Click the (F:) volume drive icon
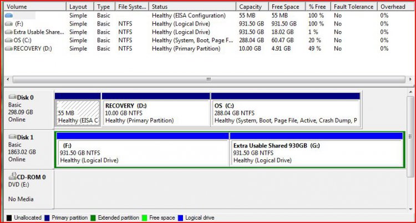The height and width of the screenshot is (223, 416). pos(9,24)
